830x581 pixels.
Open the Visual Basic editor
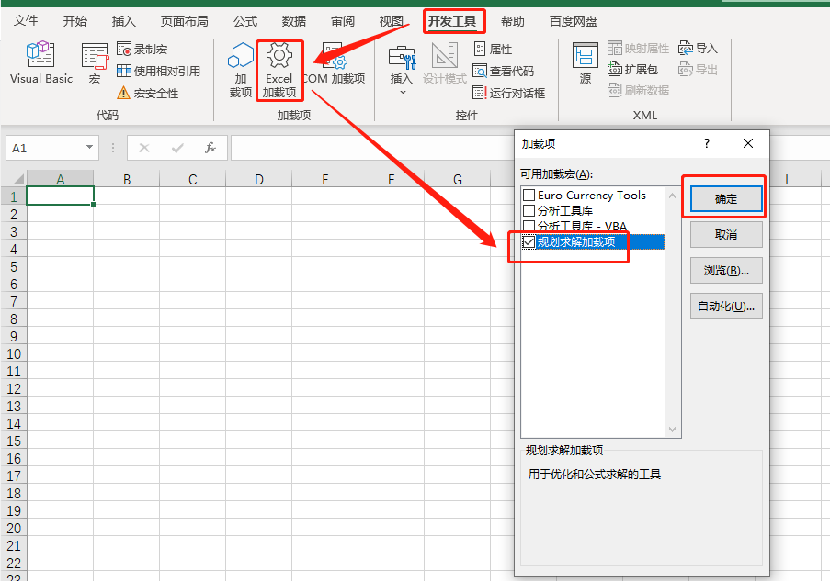tap(40, 62)
